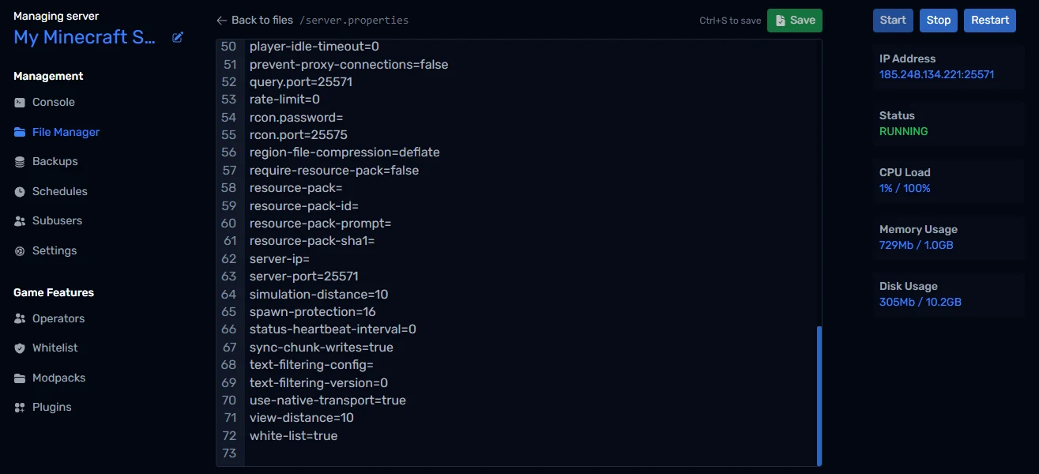Click the region-file-compression=deflate line

click(344, 152)
